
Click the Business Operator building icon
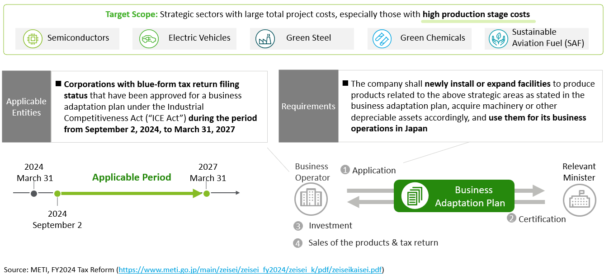tap(311, 199)
